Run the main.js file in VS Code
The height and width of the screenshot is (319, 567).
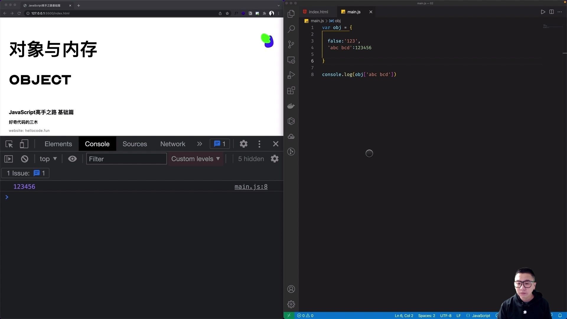(543, 12)
